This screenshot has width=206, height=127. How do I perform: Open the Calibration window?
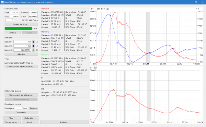tap(30, 118)
